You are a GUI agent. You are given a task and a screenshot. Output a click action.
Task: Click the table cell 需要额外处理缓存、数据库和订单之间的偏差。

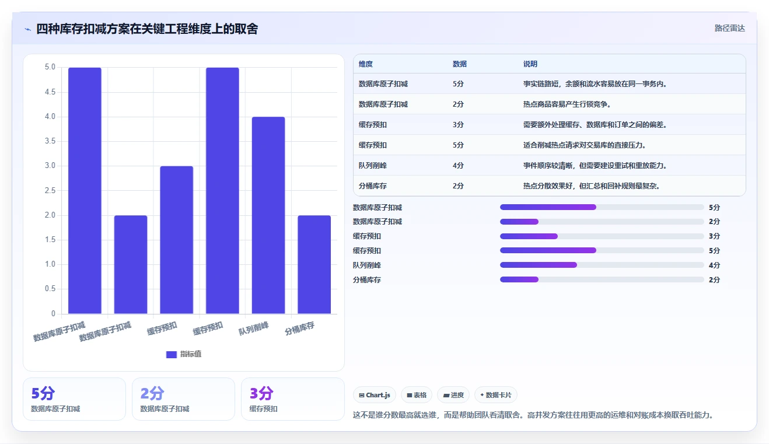click(x=595, y=125)
